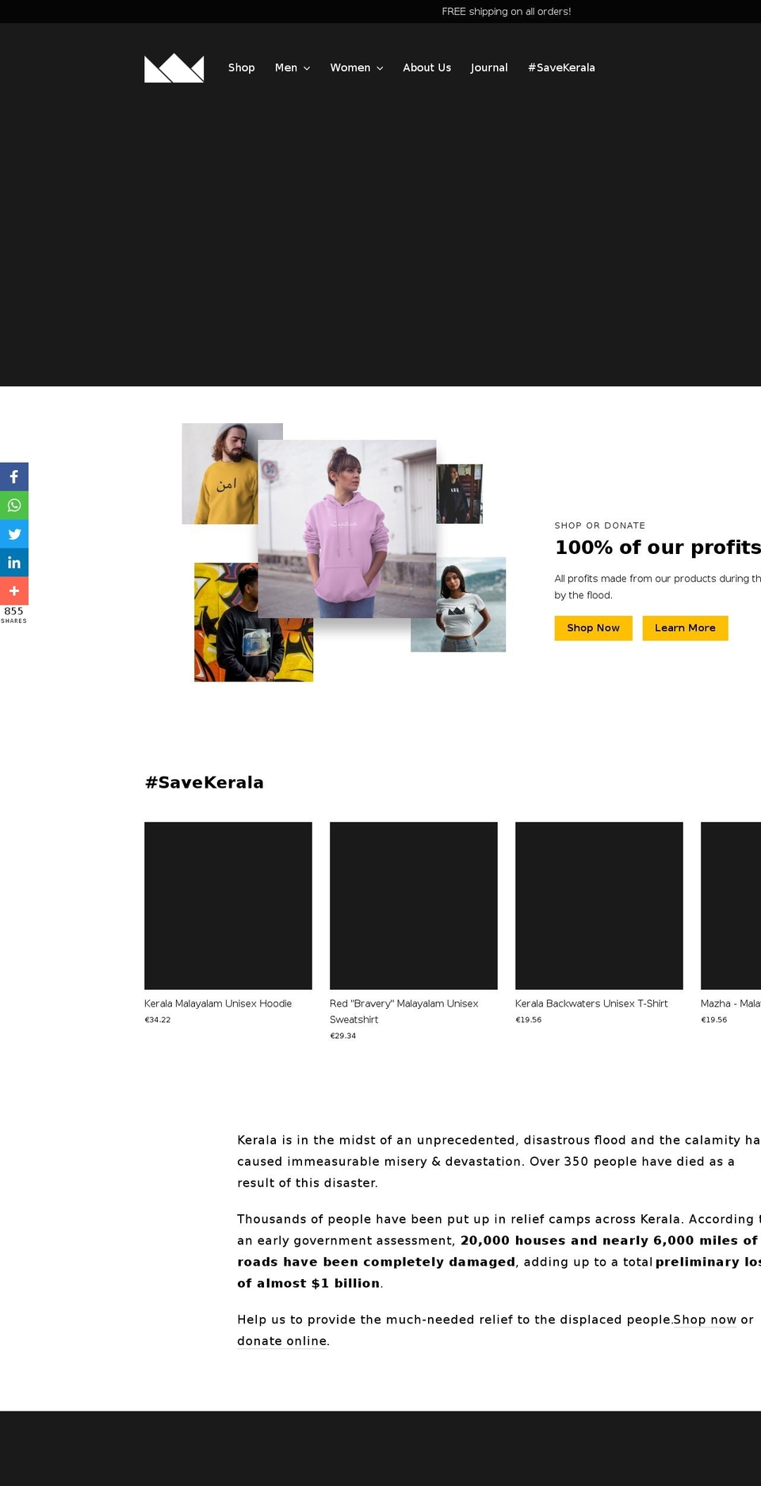Share the page on Facebook

14,477
